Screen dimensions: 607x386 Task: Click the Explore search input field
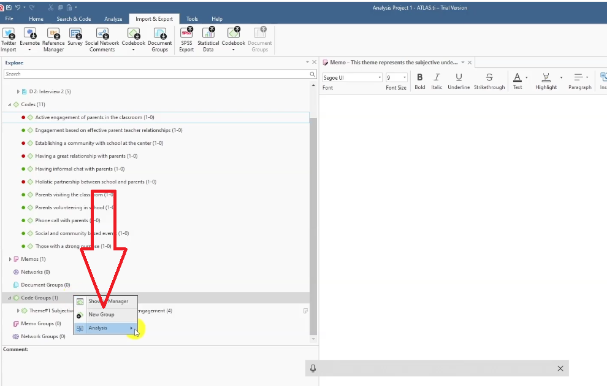(x=156, y=74)
